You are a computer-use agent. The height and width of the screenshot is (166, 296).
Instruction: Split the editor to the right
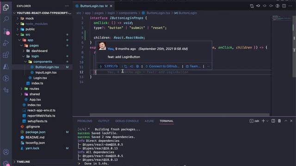pyautogui.click(x=284, y=6)
